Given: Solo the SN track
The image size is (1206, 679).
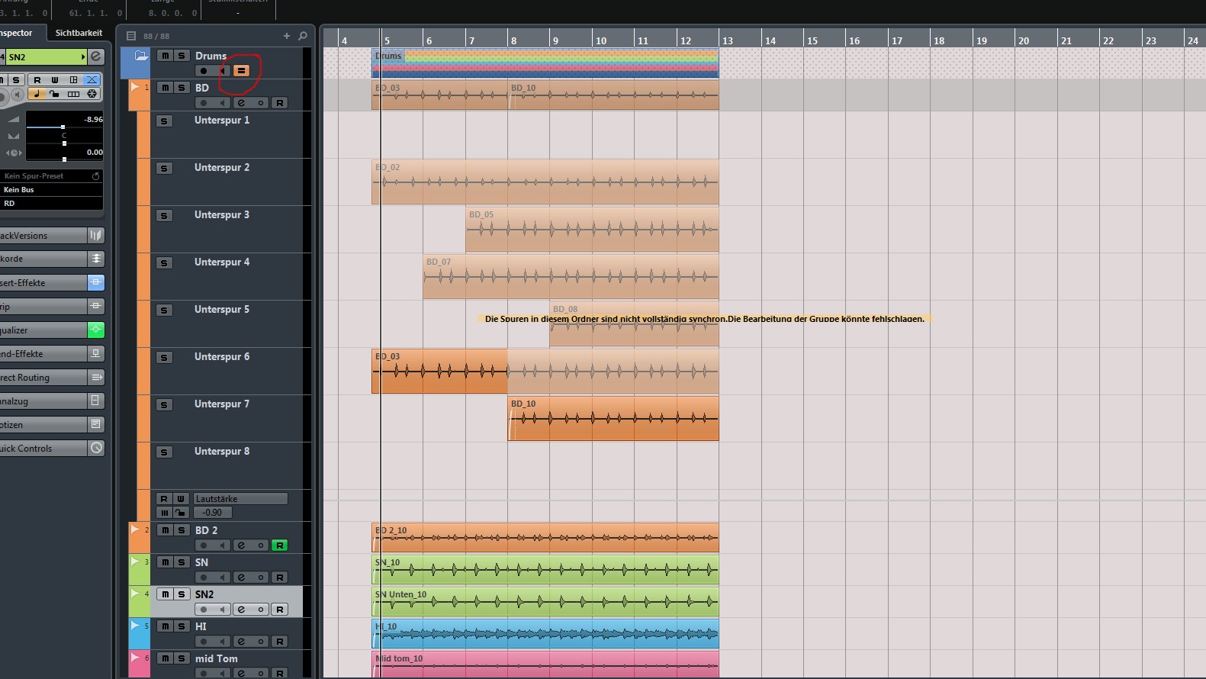Looking at the screenshot, I should [182, 562].
